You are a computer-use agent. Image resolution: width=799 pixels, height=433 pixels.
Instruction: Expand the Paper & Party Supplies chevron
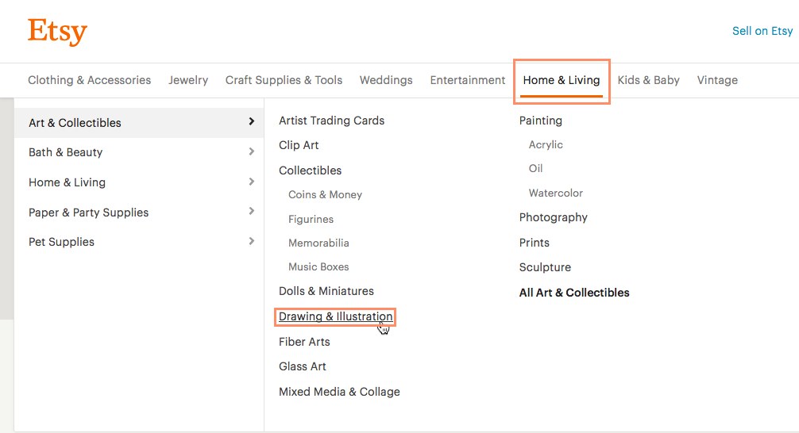251,212
